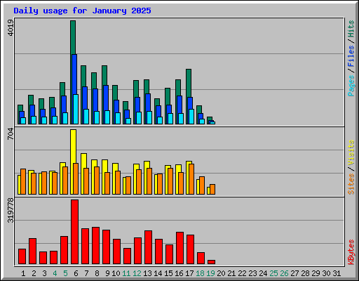Click the 319778 axis value
Screen dimensions: 359x281
11,210
